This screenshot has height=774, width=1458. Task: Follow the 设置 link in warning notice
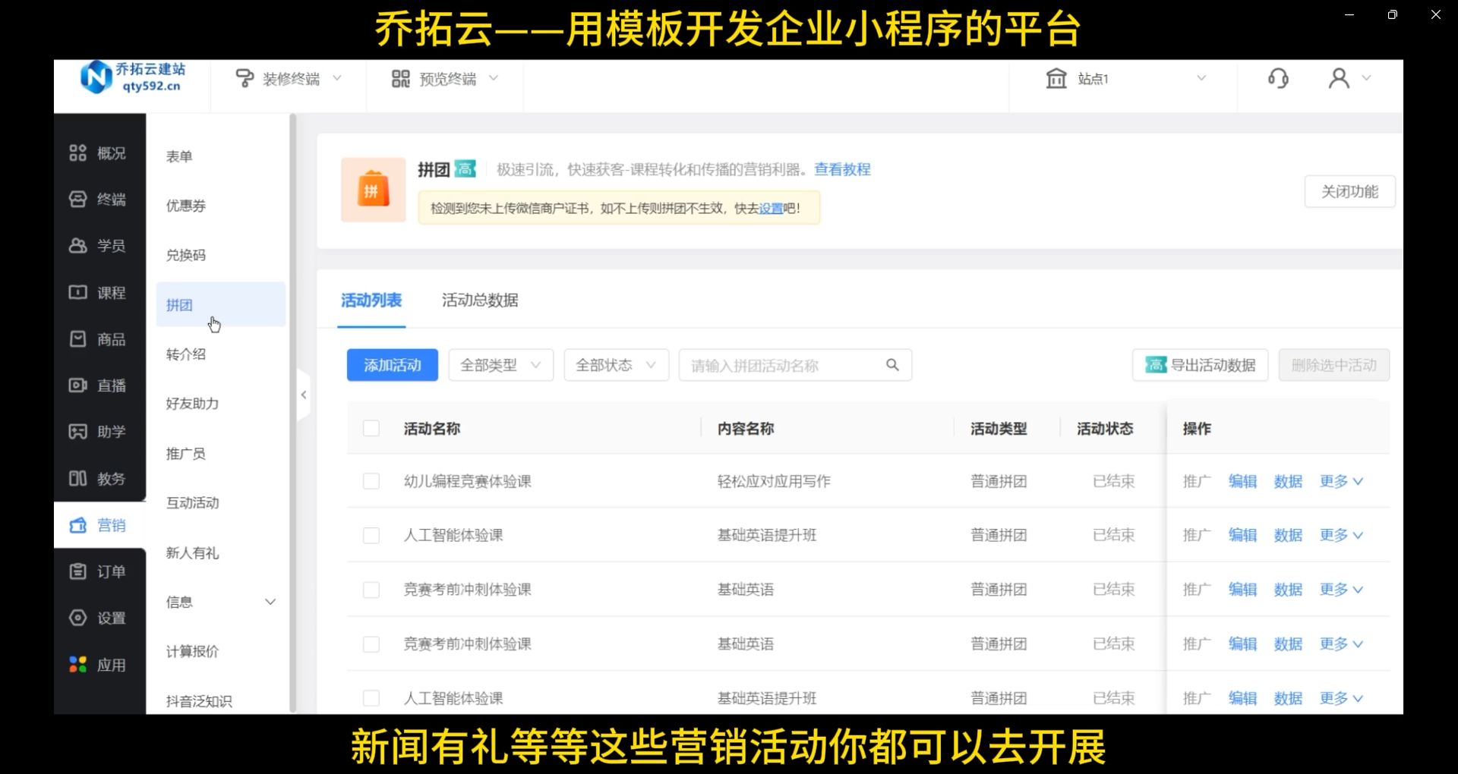(771, 208)
